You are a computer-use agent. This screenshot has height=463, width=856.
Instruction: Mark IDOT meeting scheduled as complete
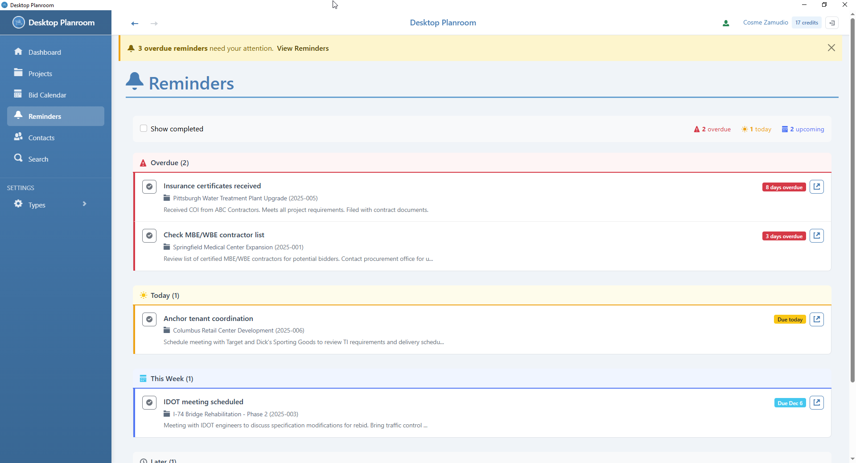(149, 403)
